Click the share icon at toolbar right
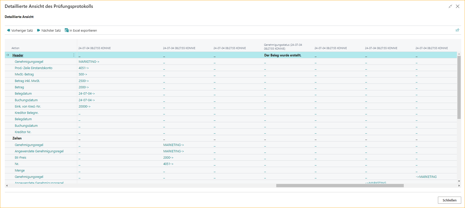This screenshot has height=208, width=465. (x=457, y=30)
